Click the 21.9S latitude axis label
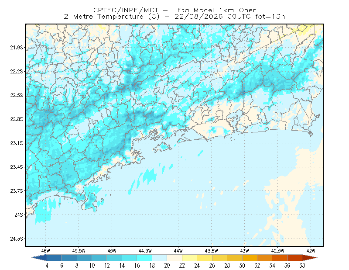349x270 pixels. 17,48
